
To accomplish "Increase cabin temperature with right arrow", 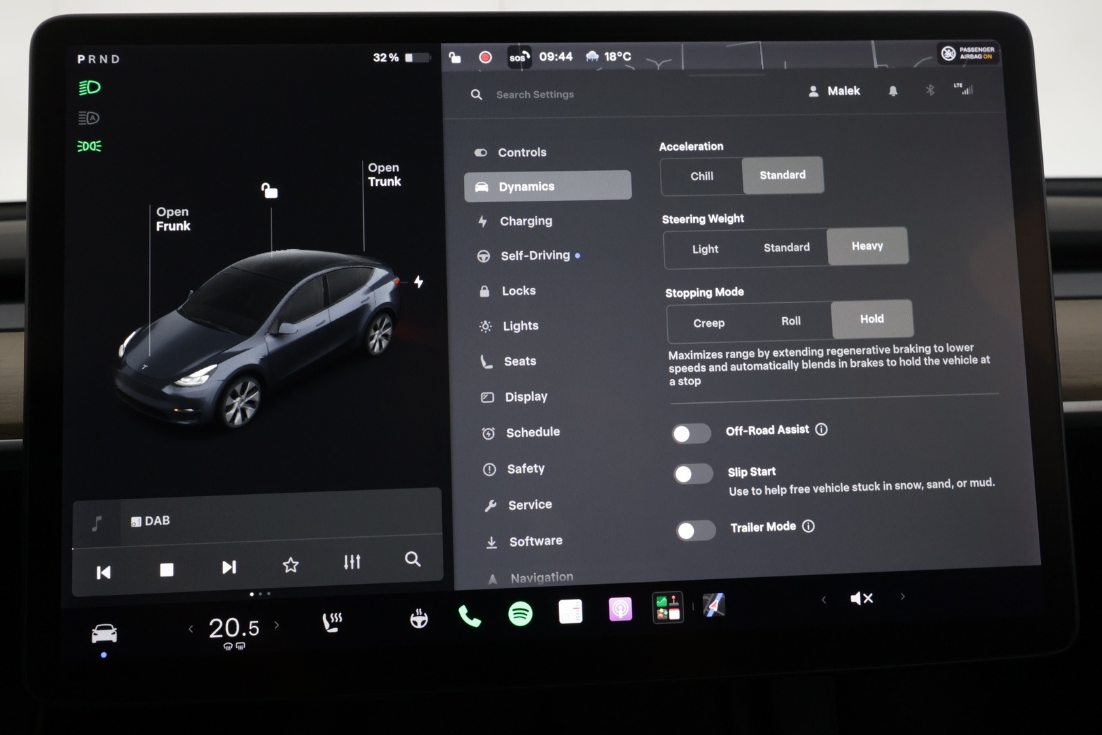I will [276, 625].
